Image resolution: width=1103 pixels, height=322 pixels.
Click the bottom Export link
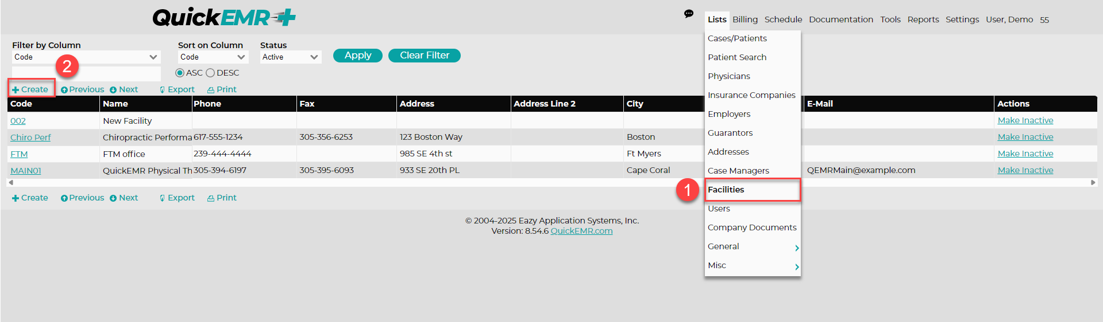click(177, 198)
